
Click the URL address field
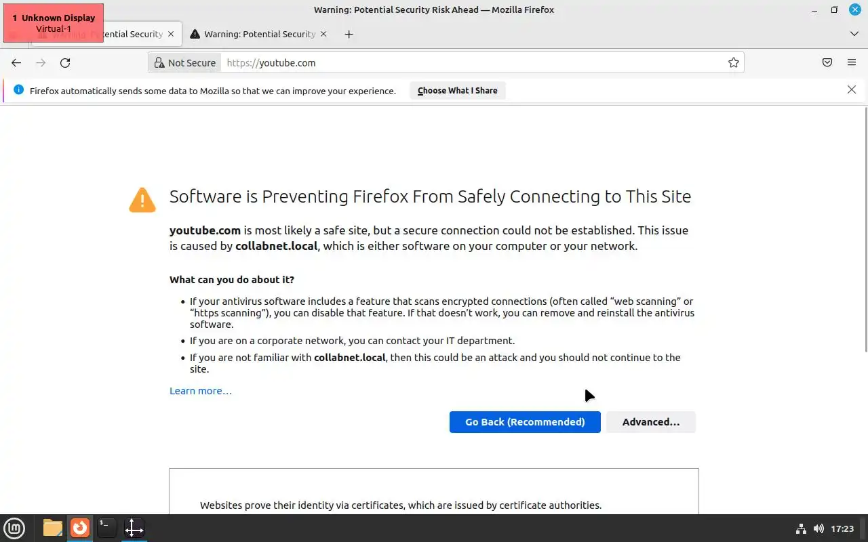(475, 63)
